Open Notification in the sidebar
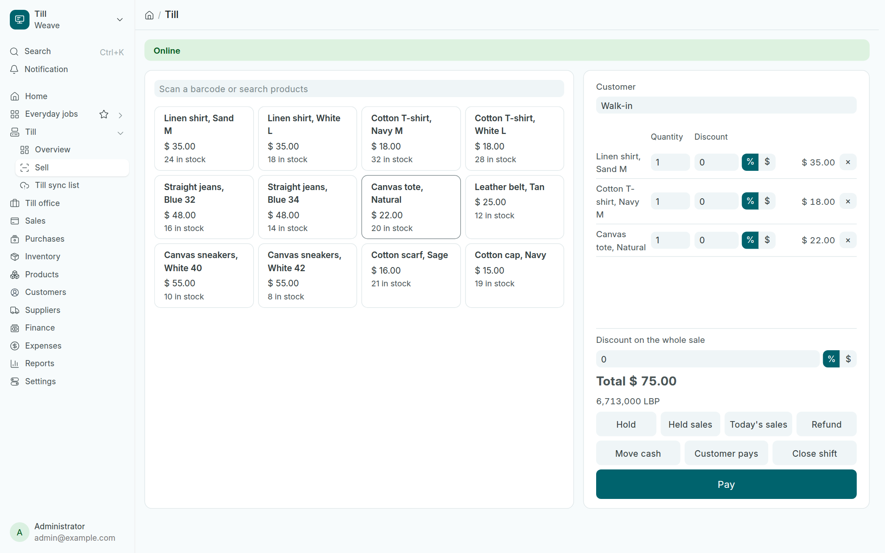885x553 pixels. pyautogui.click(x=67, y=69)
